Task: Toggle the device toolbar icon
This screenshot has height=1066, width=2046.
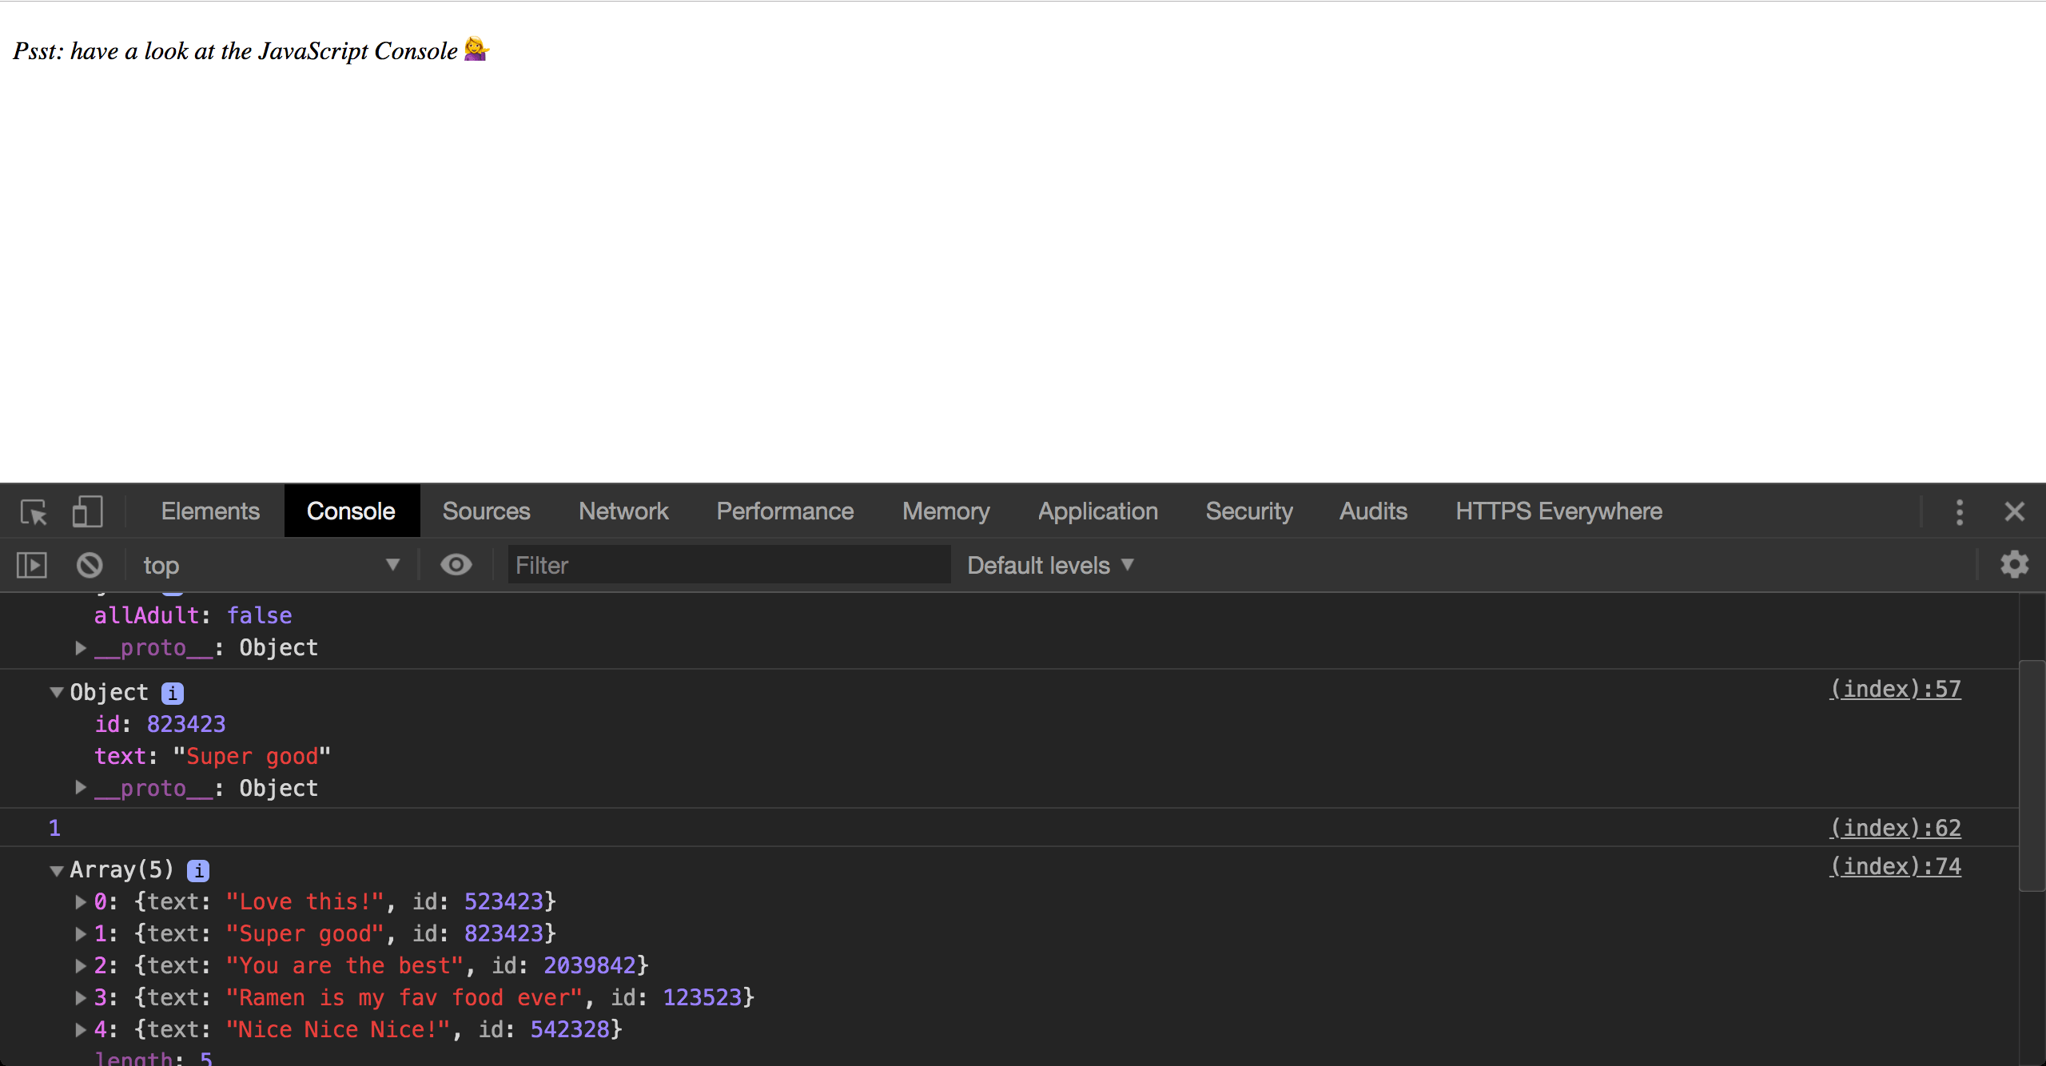Action: tap(87, 511)
